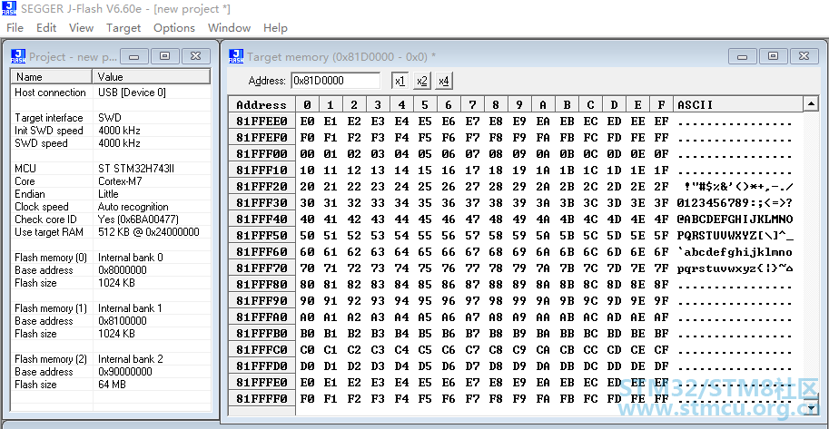The width and height of the screenshot is (829, 429).
Task: Click the J-Flash application title bar icon
Action: 9,9
